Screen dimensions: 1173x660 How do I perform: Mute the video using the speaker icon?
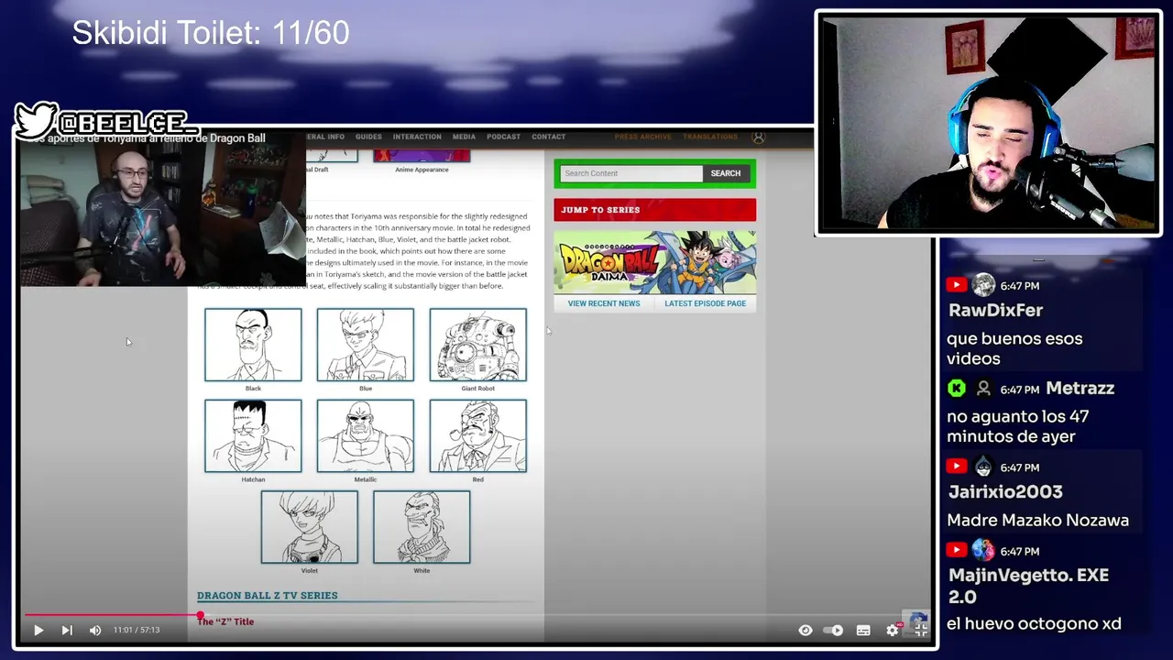coord(95,630)
